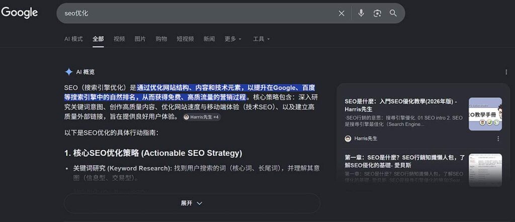
Task: Open 第一章：SEO是什麼 愛貝斯 link
Action: point(405,161)
